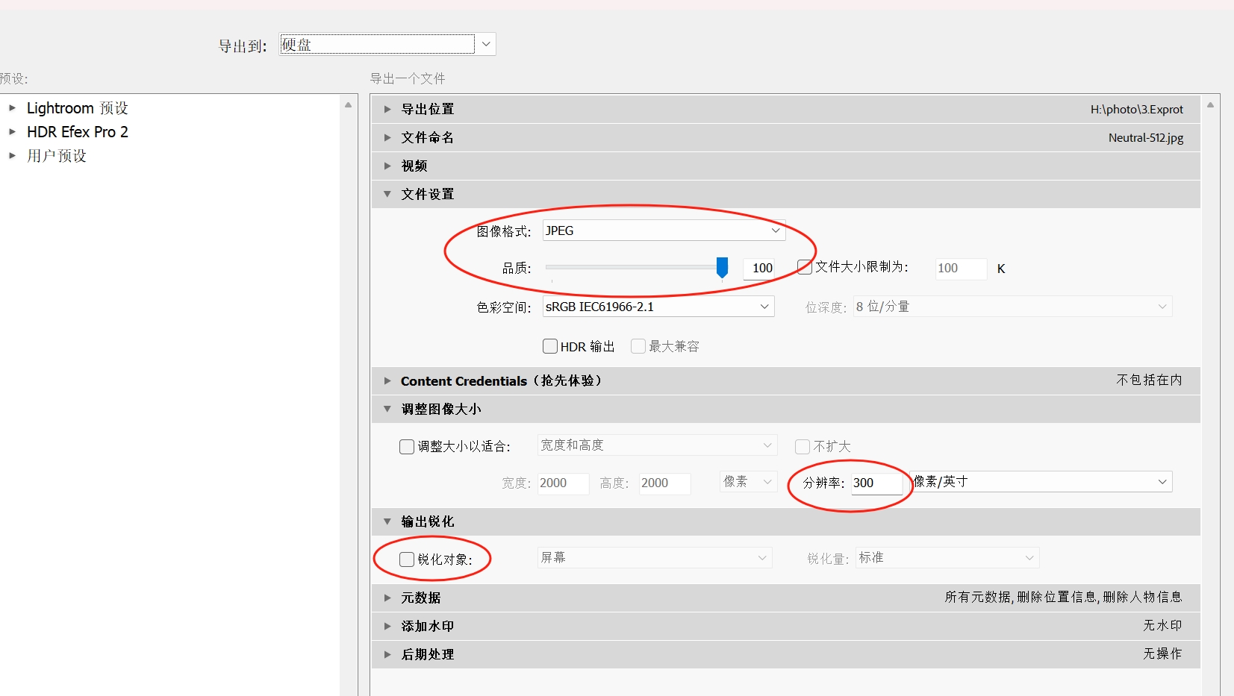Expand the 后期处理 section
This screenshot has height=696, width=1234.
tap(387, 654)
